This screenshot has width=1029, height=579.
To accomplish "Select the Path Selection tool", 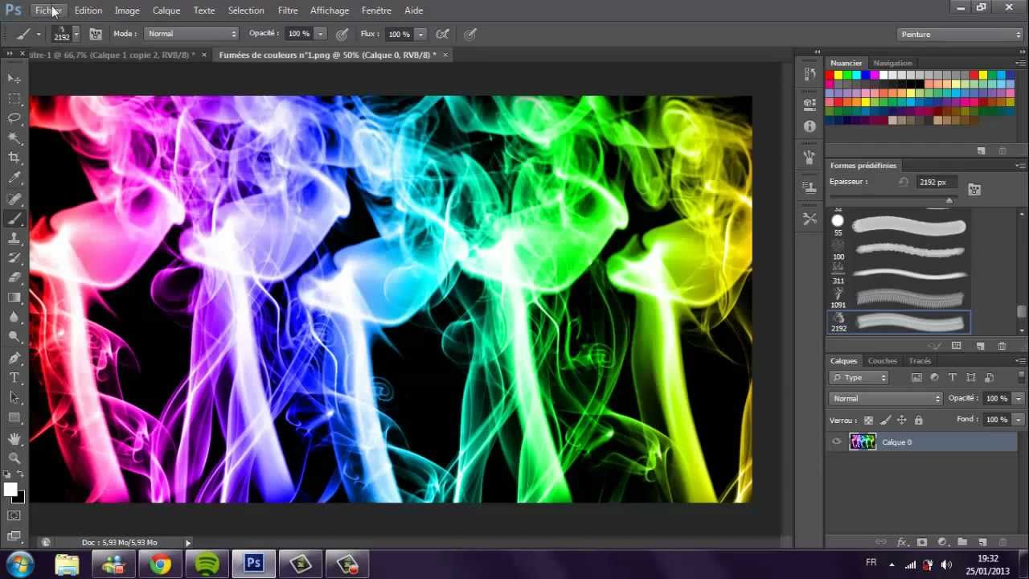I will point(14,397).
